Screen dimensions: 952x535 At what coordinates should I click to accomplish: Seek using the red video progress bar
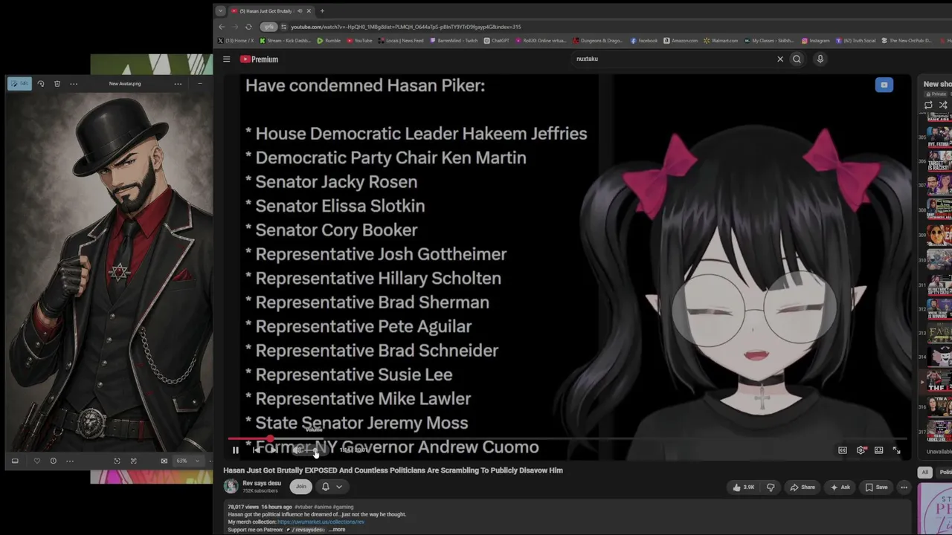(567, 439)
